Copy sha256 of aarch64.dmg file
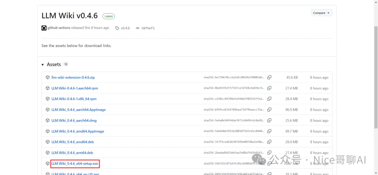The height and width of the screenshot is (175, 378). click(269, 121)
